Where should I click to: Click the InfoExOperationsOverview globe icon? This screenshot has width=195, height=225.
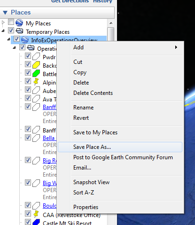(x=25, y=39)
